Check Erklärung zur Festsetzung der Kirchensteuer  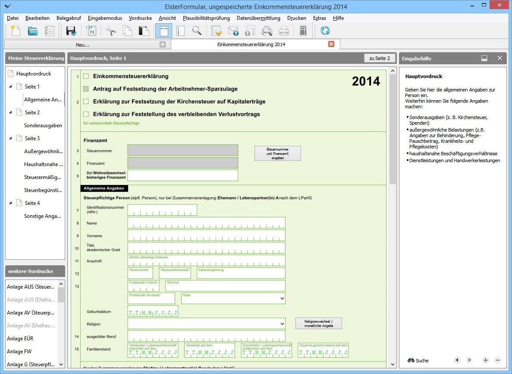coord(86,101)
